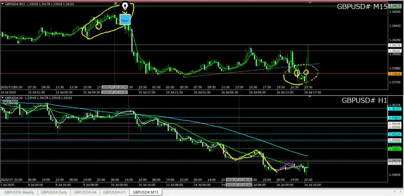
Task: Switch to the GBPUSD#,Daily chart tab
Action: click(x=54, y=192)
